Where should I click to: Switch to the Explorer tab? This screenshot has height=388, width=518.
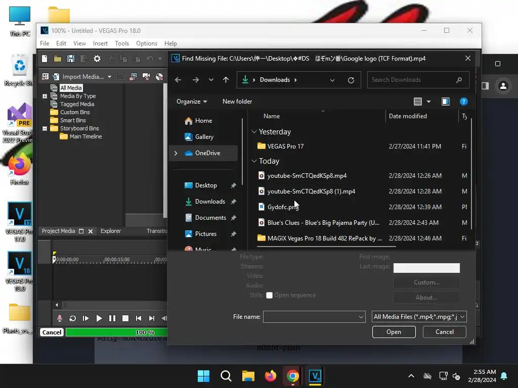pyautogui.click(x=111, y=231)
